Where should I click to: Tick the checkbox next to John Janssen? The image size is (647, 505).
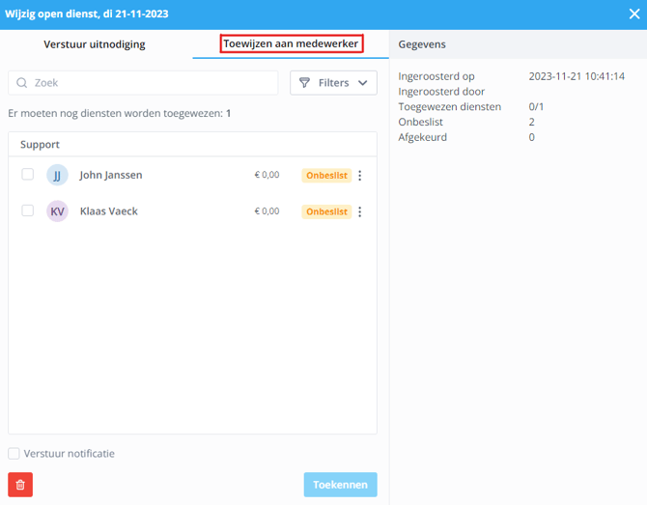tap(27, 175)
